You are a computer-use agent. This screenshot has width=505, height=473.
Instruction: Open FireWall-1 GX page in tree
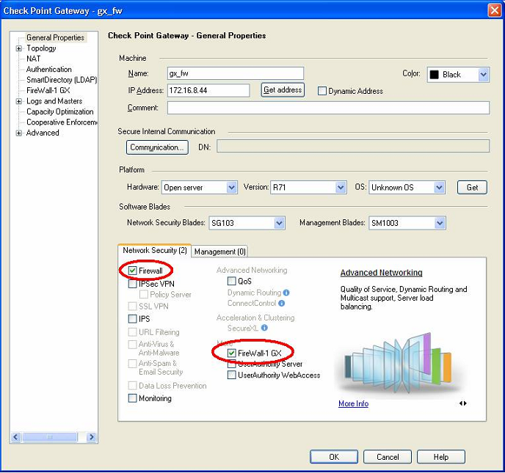click(x=48, y=90)
